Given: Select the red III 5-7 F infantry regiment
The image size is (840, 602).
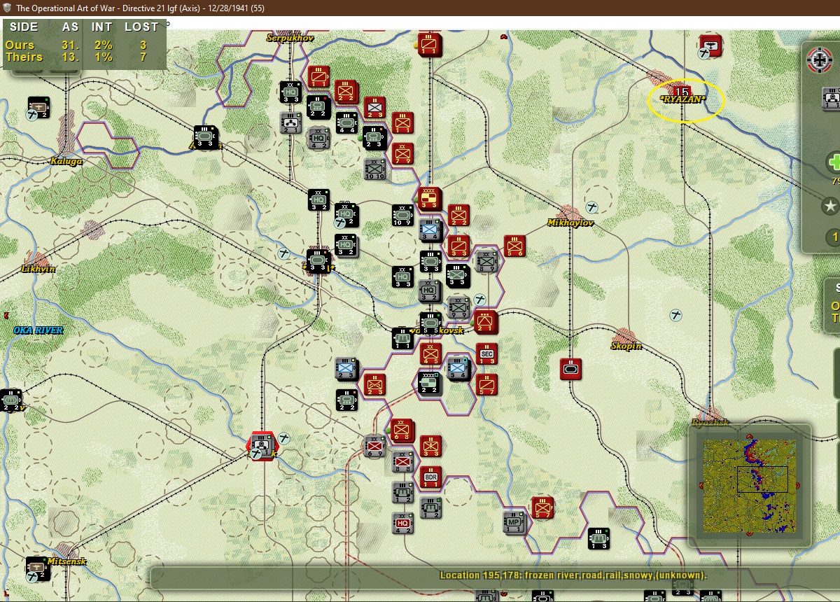Looking at the screenshot, I should 542,507.
